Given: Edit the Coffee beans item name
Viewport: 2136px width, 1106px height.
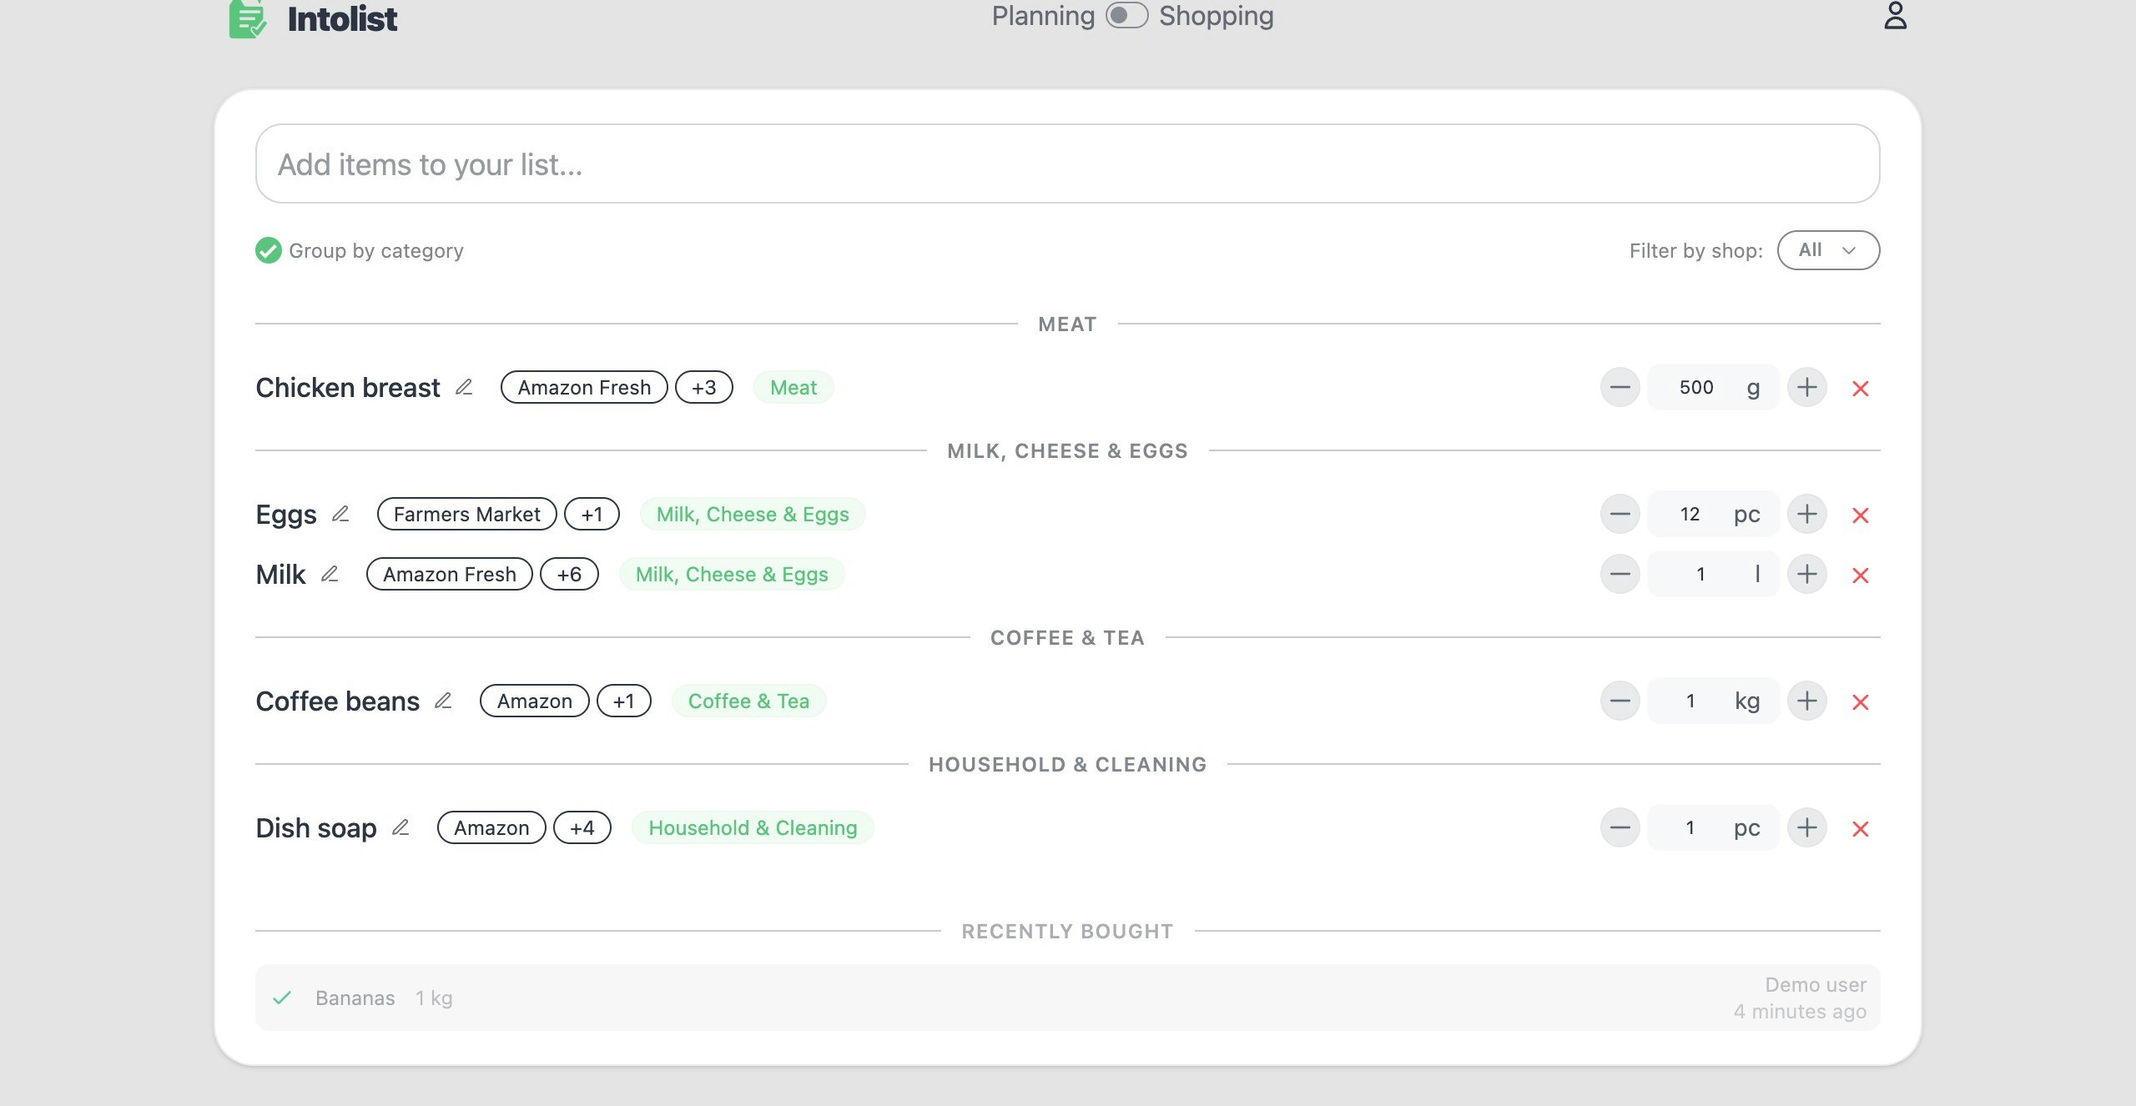Looking at the screenshot, I should click(443, 701).
